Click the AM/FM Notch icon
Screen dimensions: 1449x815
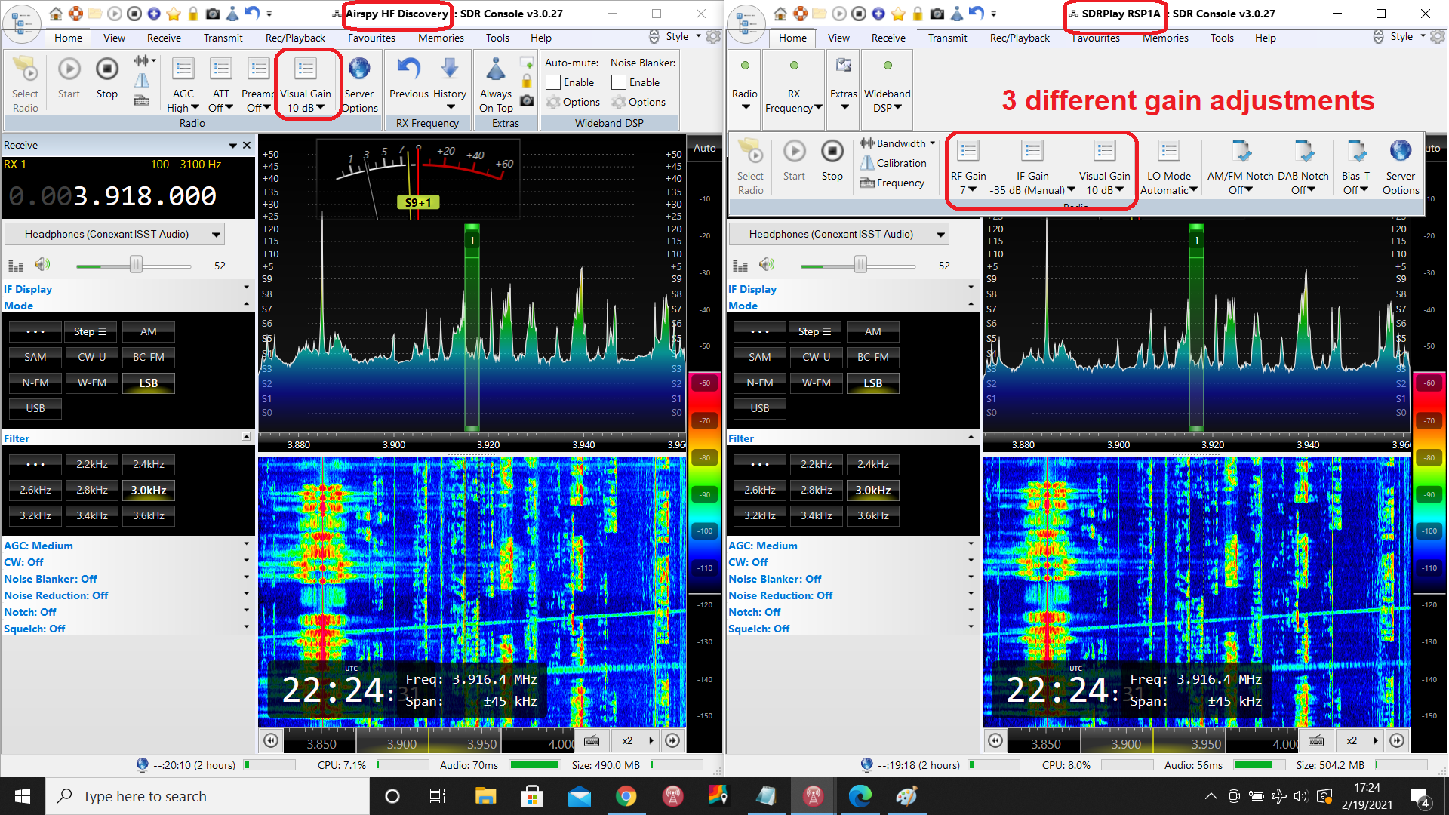(1240, 152)
